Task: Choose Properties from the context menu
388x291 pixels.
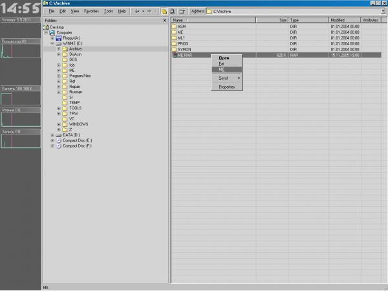Action: 226,86
